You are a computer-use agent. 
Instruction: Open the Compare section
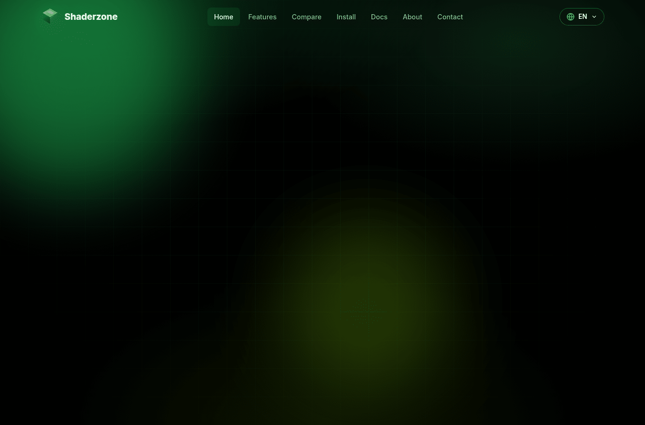point(307,17)
